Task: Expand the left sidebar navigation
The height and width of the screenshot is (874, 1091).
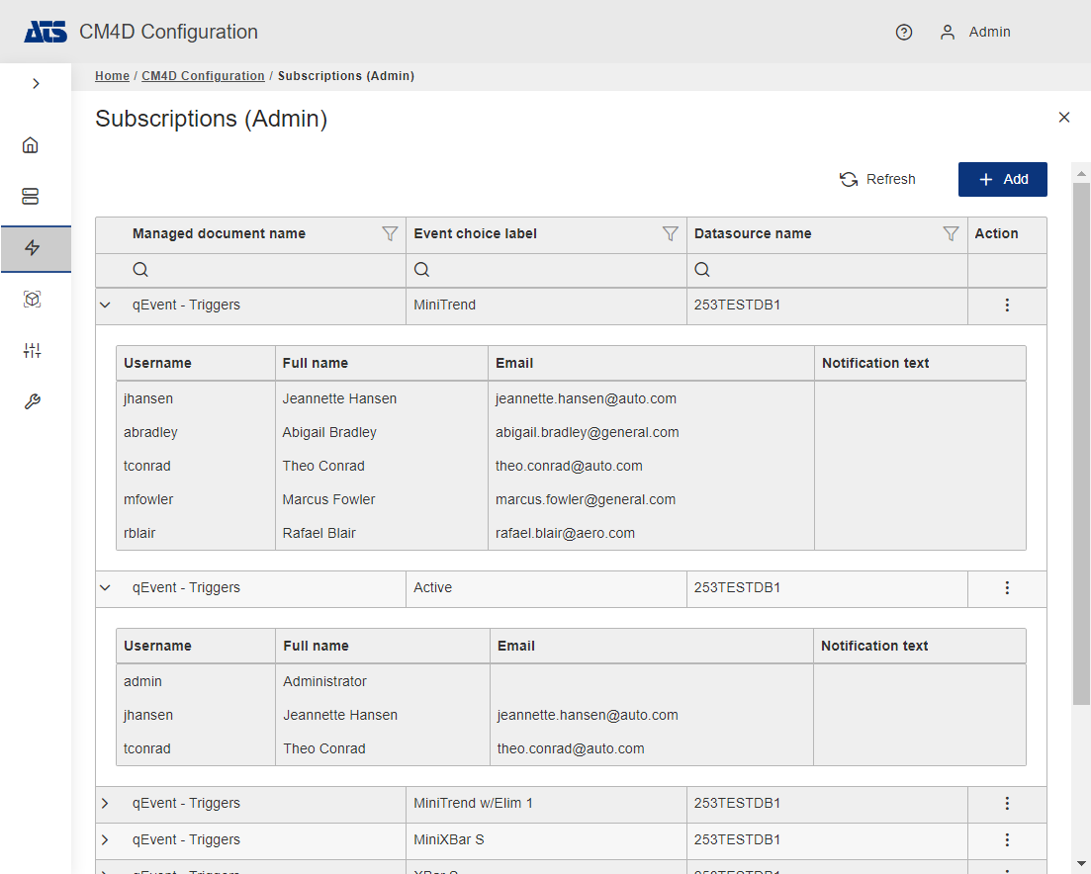Action: point(36,84)
